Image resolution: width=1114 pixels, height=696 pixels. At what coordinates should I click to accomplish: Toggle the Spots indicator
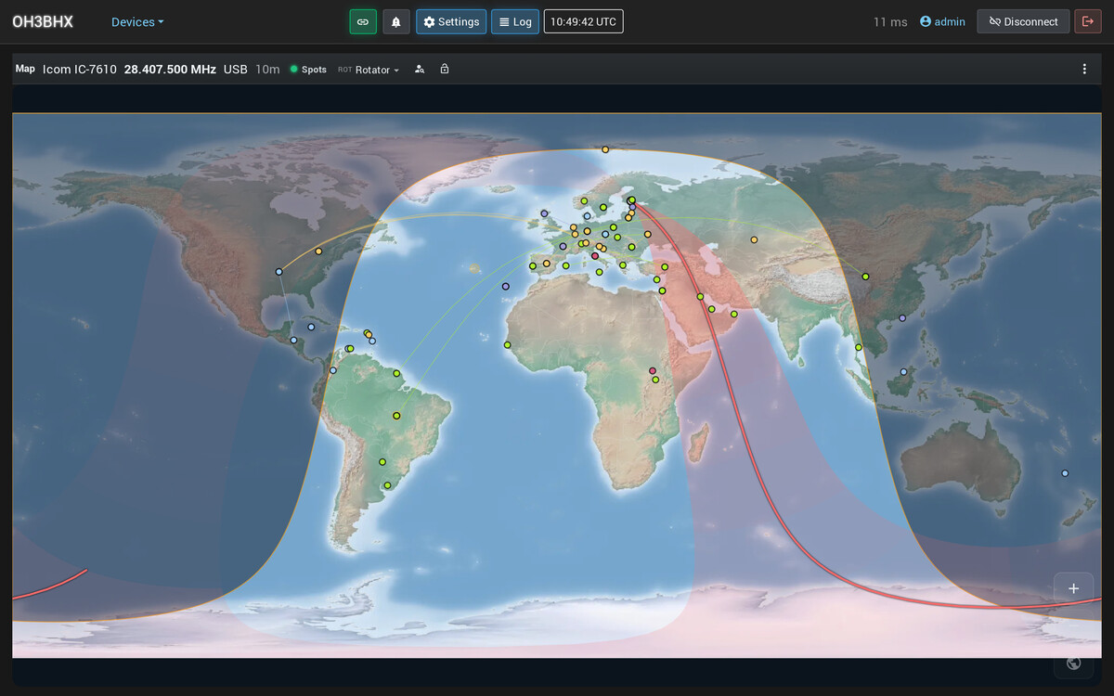coord(308,70)
